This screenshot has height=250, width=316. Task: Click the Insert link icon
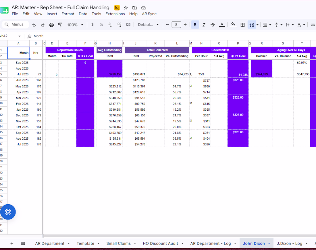(313, 25)
